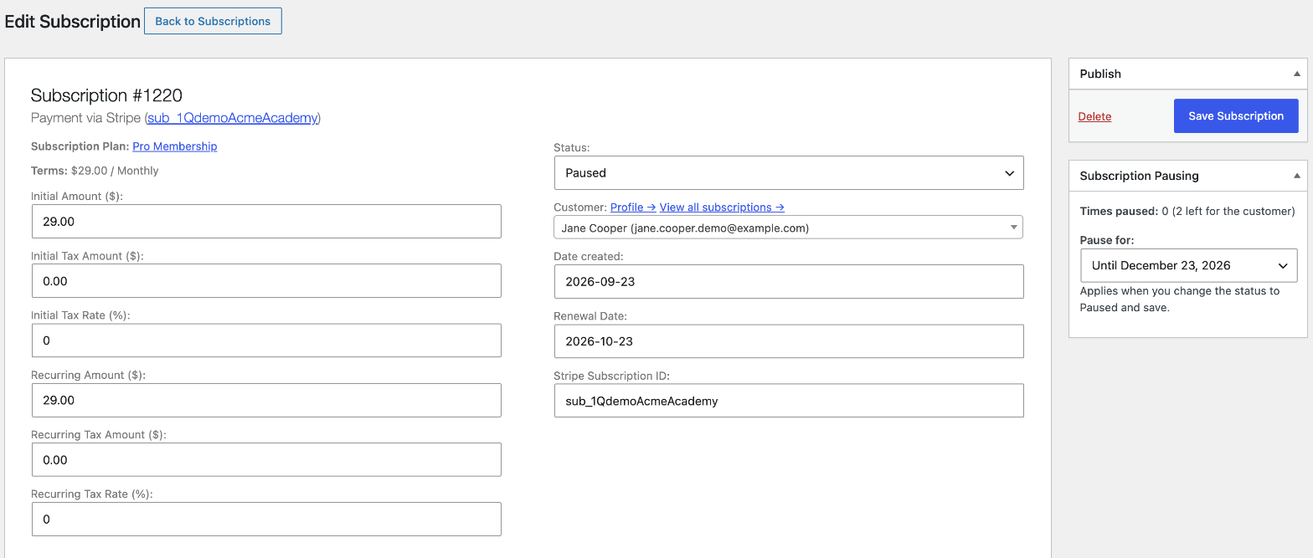Click the Times paused: 0 text

click(1125, 211)
